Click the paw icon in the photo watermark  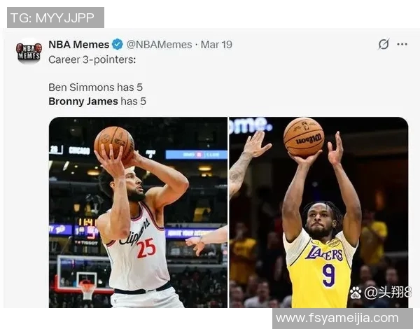coord(356,292)
